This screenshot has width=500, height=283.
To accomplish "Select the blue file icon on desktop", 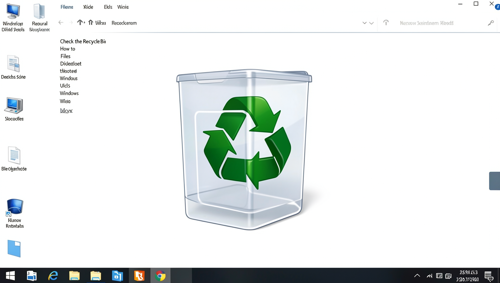I will tap(14, 249).
